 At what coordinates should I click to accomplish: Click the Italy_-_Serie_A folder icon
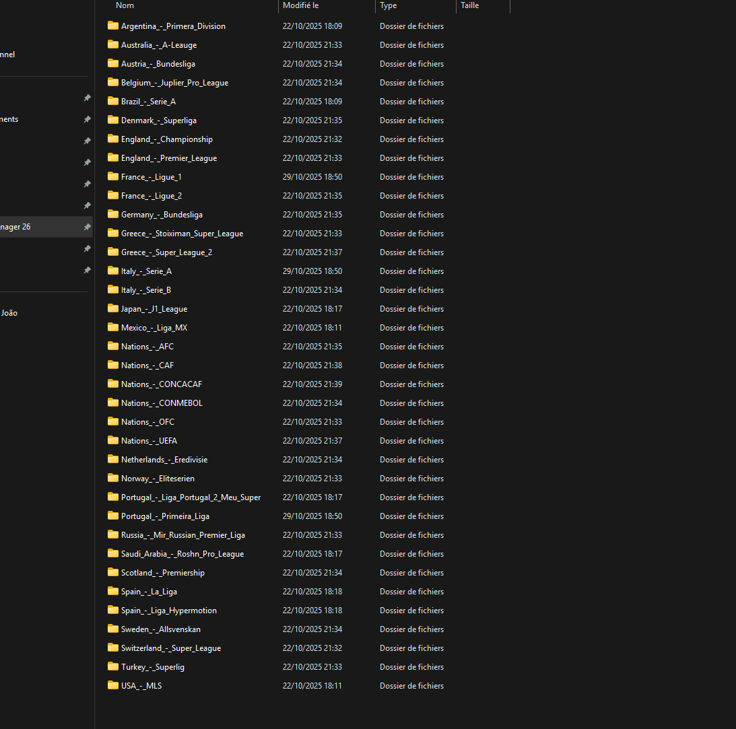tap(112, 271)
